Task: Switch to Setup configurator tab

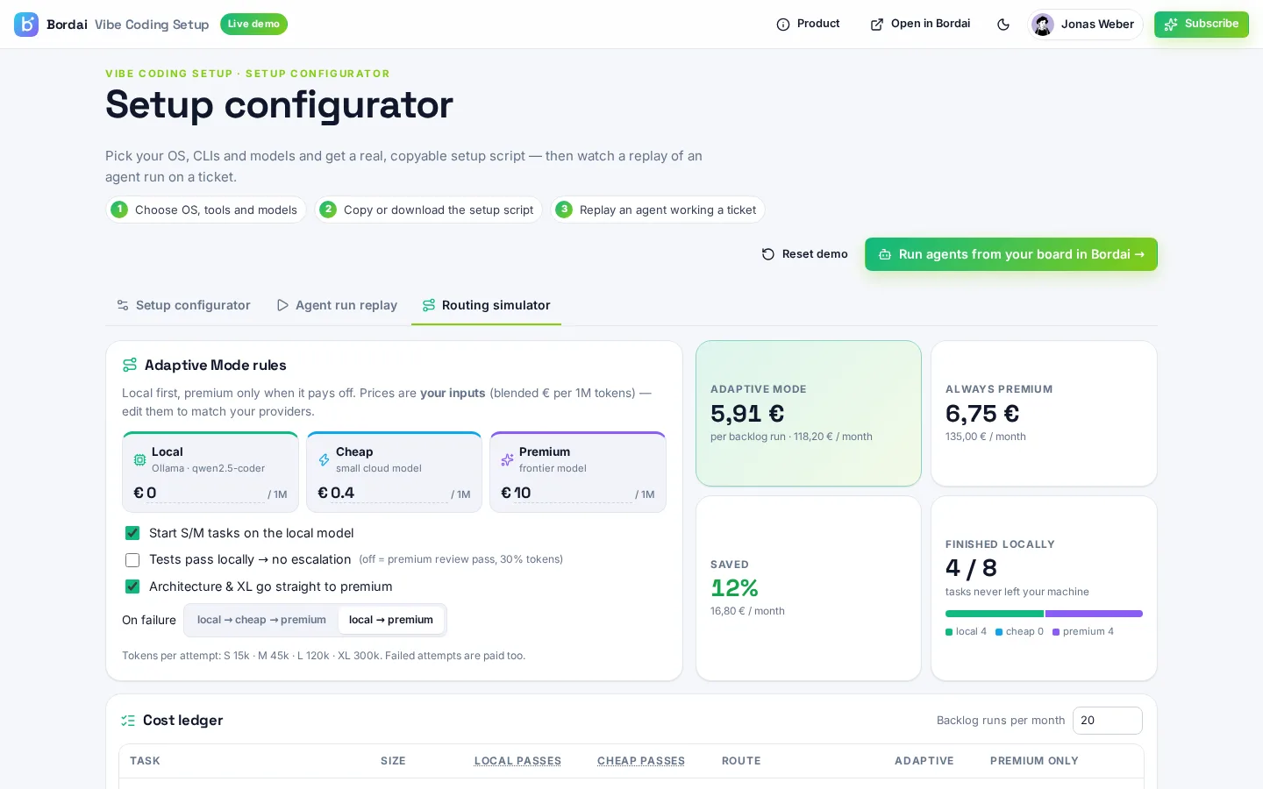Action: pos(183,305)
